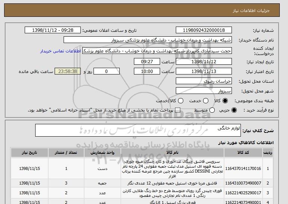Click the خراسان رضوی province field
This screenshot has width=288, height=204.
[204, 81]
